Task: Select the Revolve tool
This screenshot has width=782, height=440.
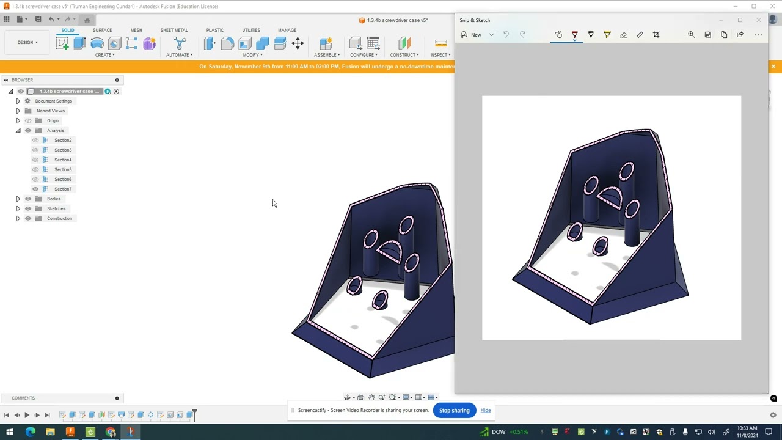Action: (97, 43)
